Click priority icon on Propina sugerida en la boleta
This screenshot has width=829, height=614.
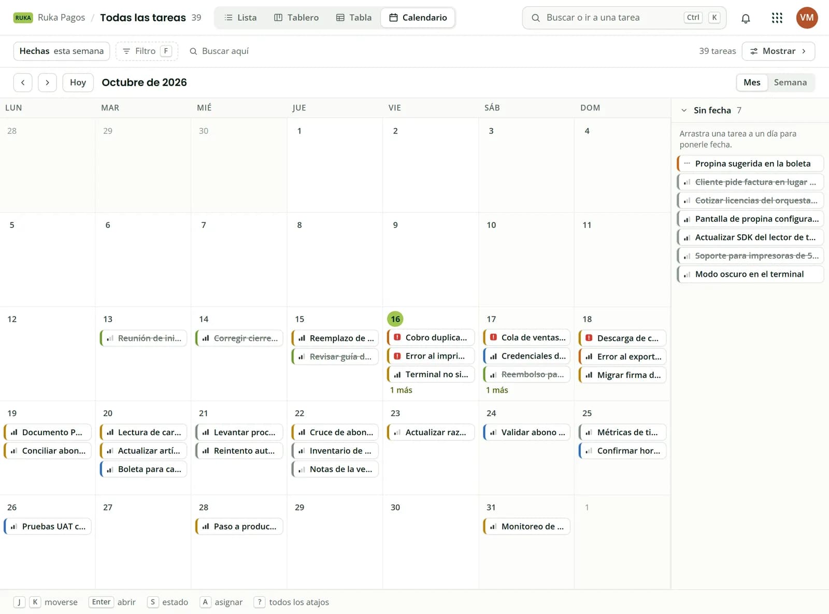tap(687, 163)
